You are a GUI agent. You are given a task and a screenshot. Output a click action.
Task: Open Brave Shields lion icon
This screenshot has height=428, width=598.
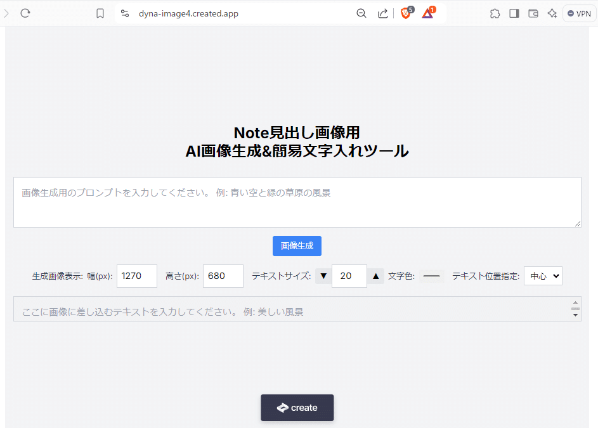tap(406, 13)
